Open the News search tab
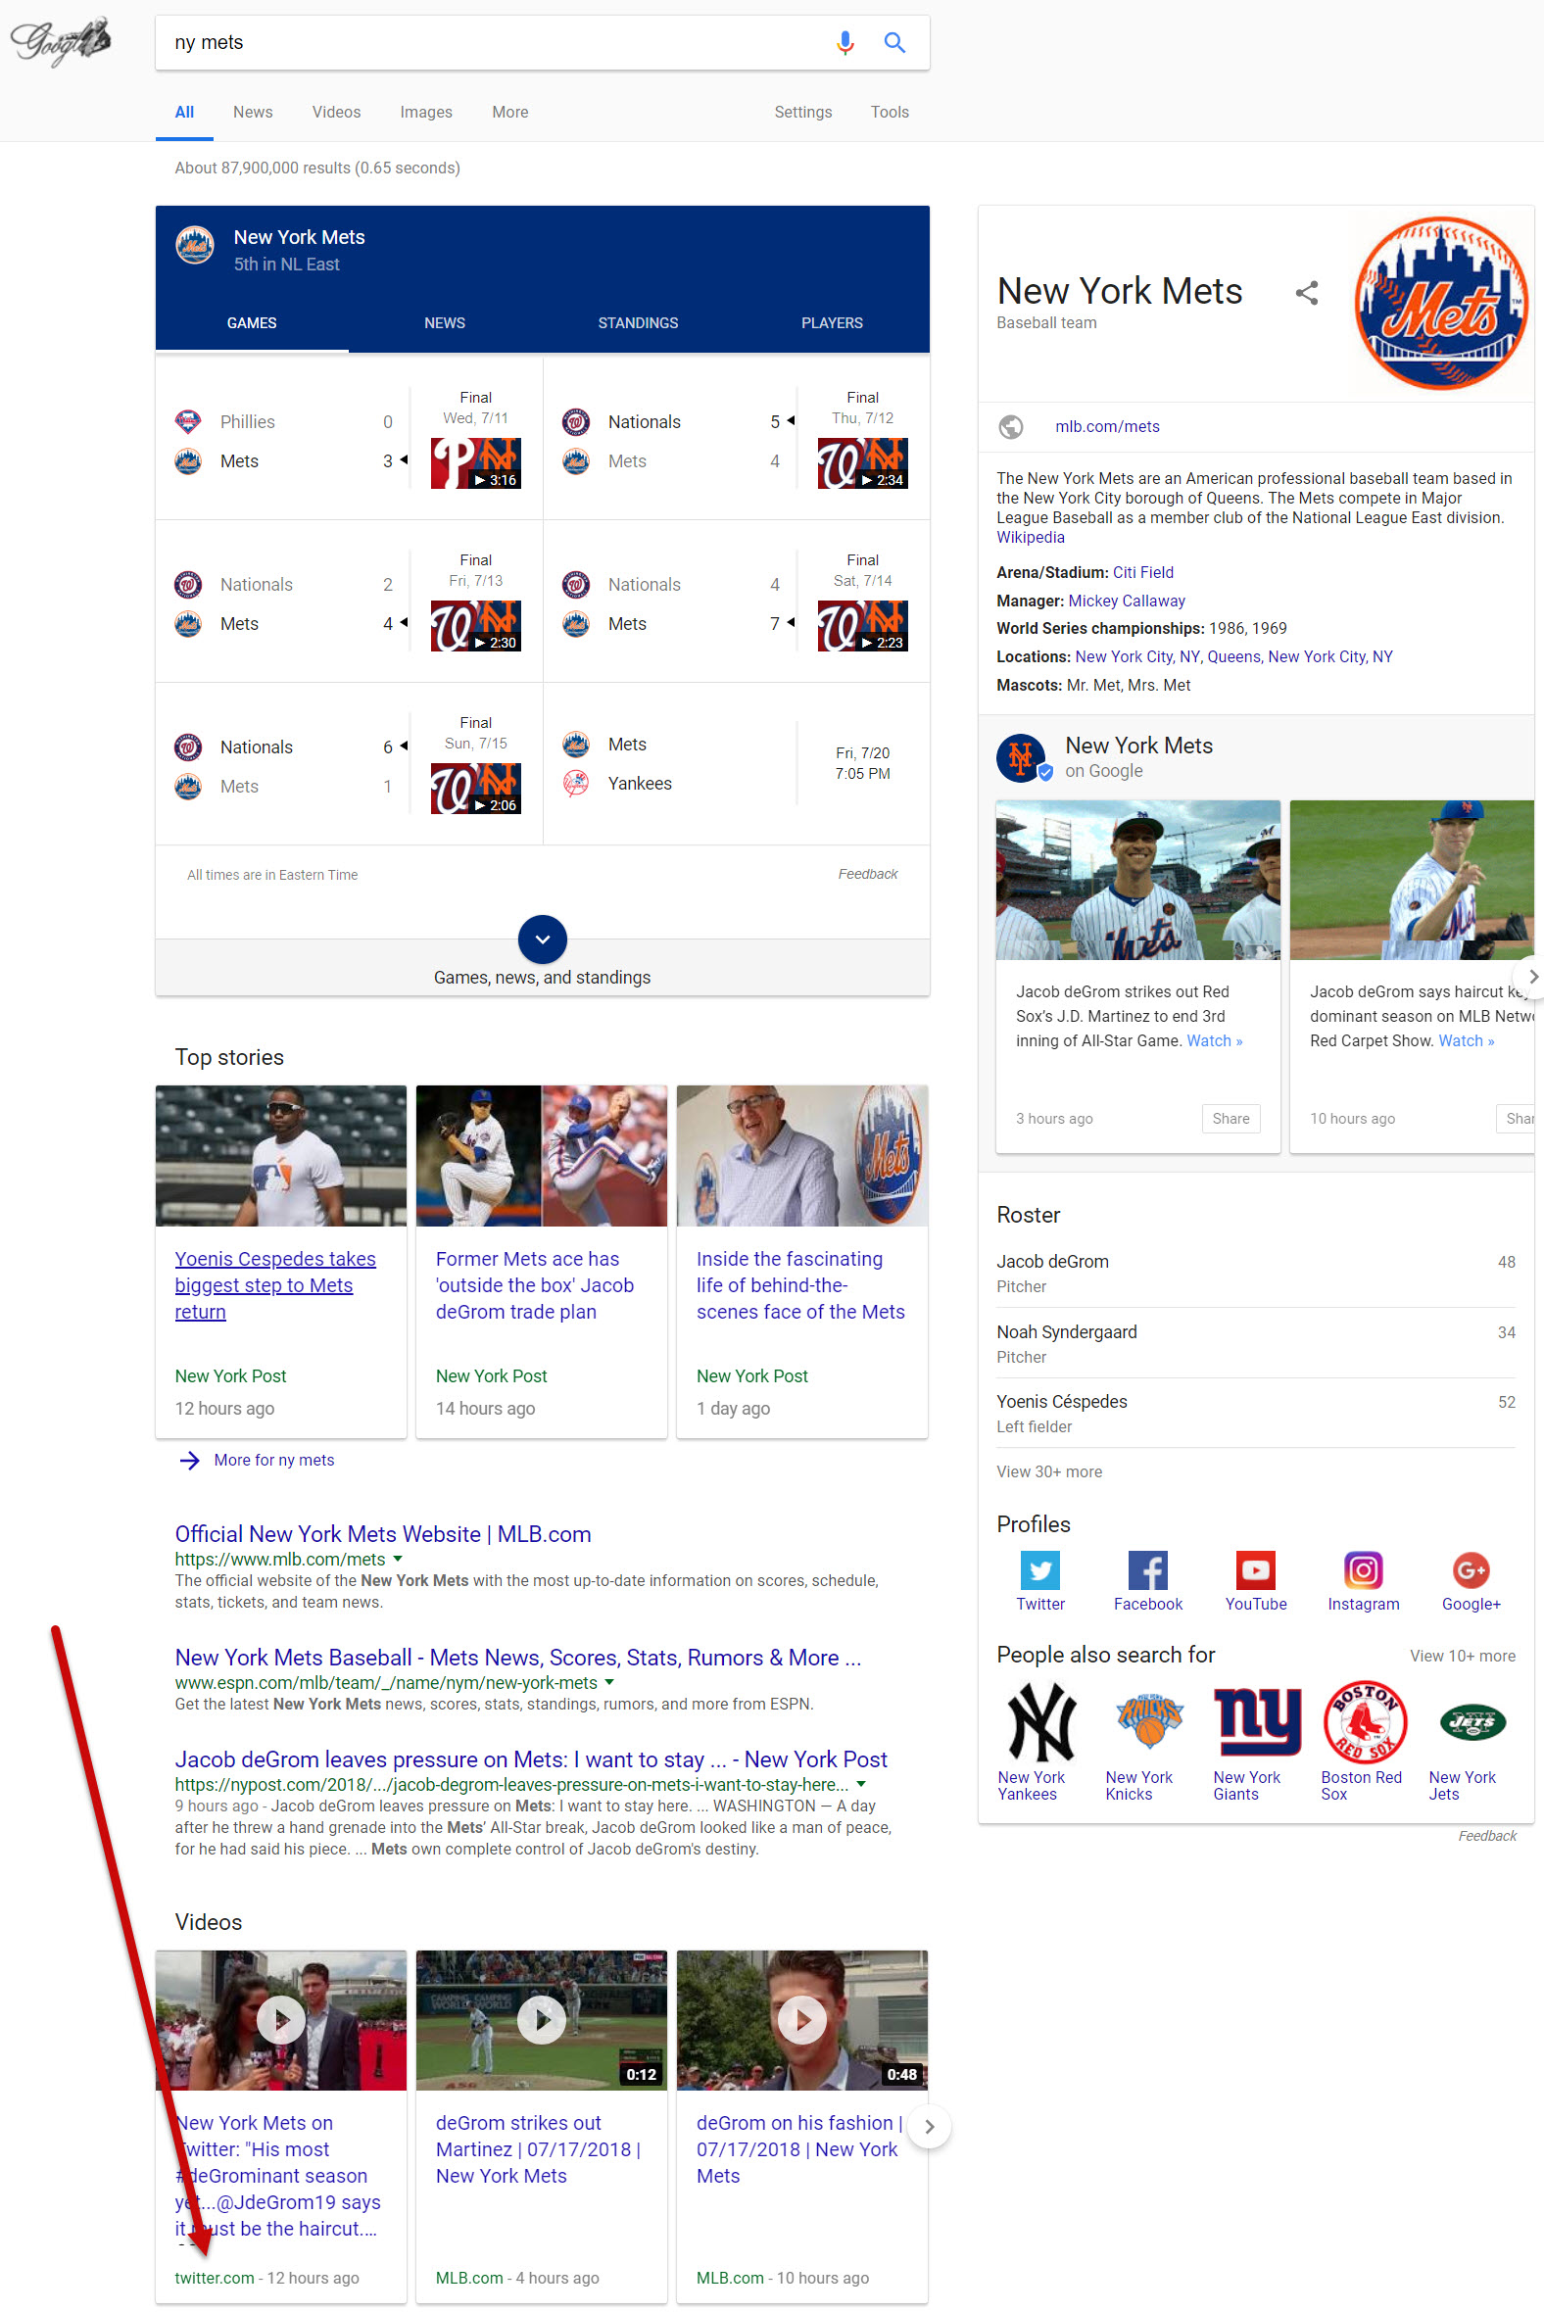This screenshot has width=1544, height=2312. click(x=252, y=113)
